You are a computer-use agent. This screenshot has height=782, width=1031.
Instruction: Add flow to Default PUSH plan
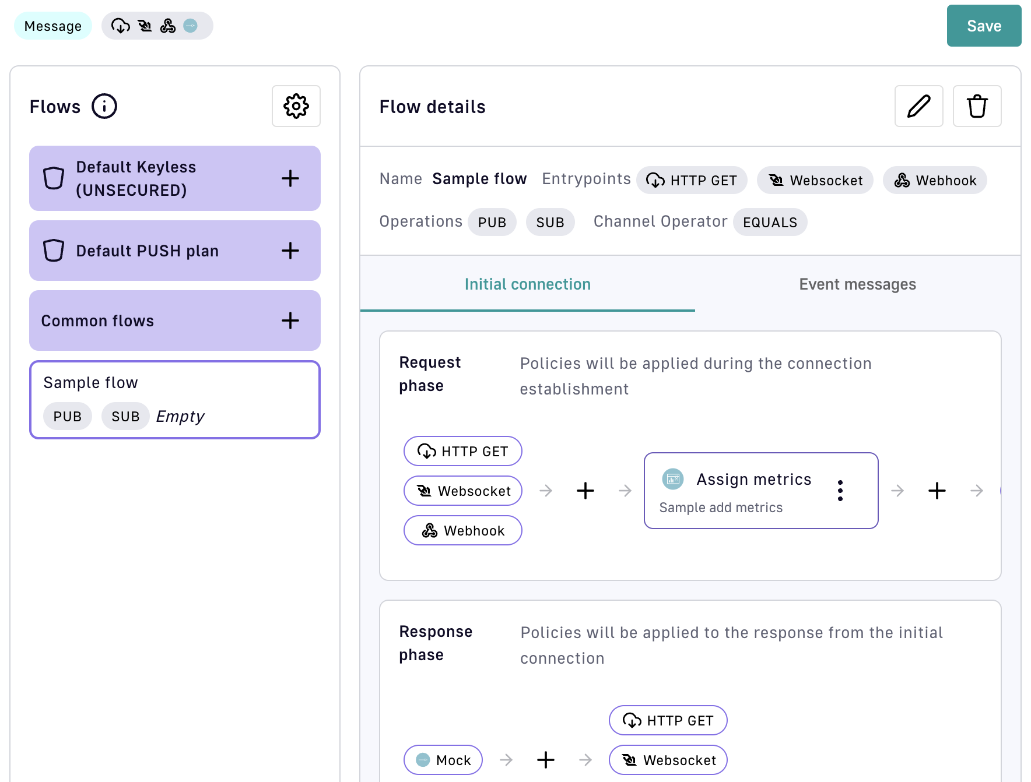point(290,251)
